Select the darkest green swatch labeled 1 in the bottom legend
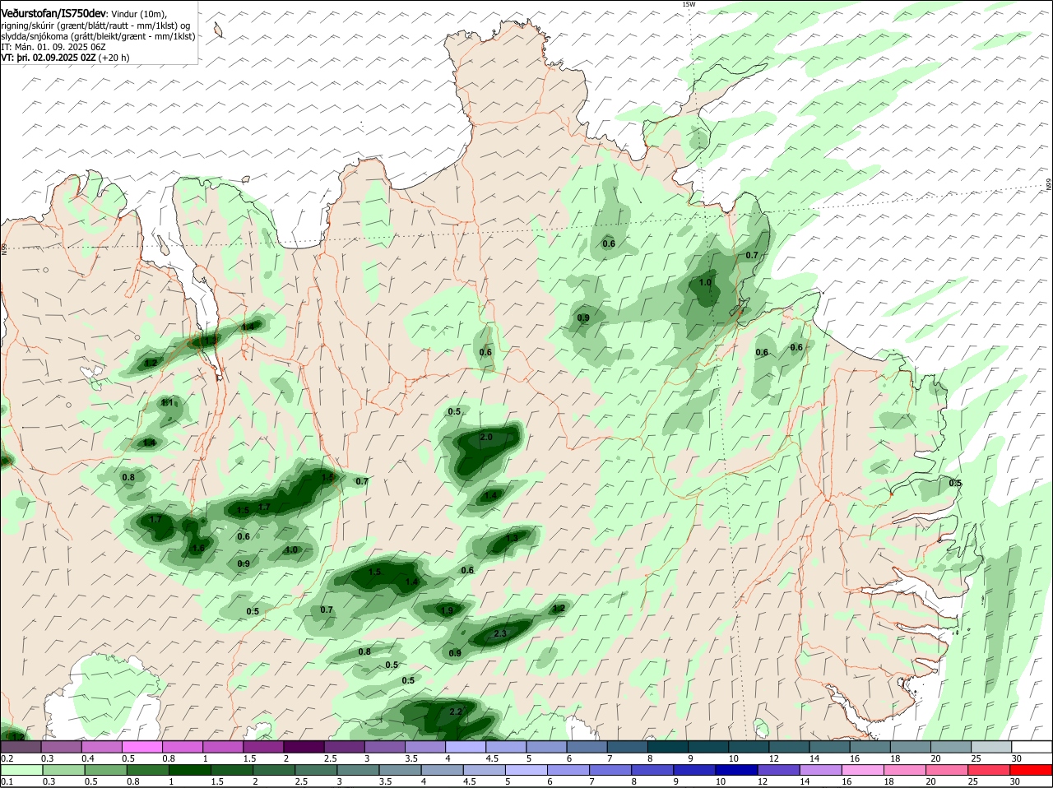This screenshot has width=1053, height=788. click(x=190, y=770)
